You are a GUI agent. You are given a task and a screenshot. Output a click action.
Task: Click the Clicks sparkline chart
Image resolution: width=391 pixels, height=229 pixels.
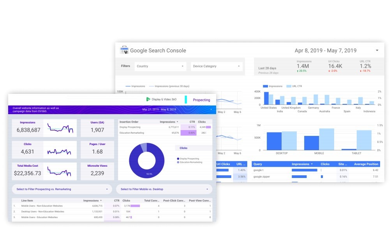[x=59, y=151]
